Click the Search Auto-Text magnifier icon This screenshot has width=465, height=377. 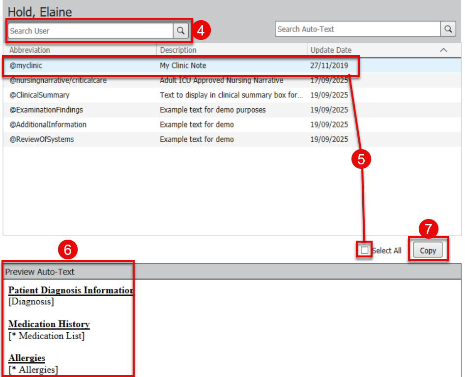pyautogui.click(x=448, y=29)
